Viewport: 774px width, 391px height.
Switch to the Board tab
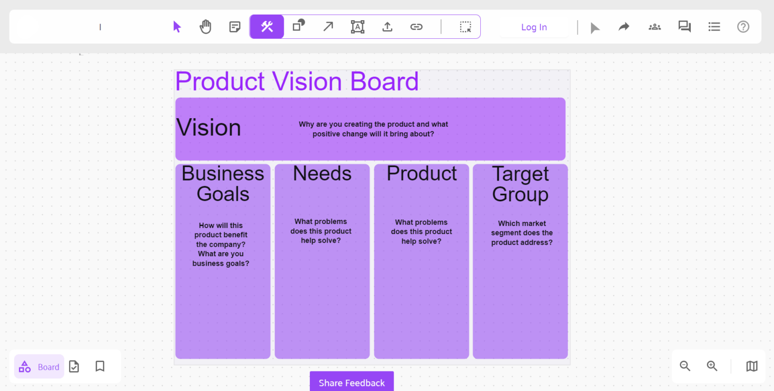[39, 366]
